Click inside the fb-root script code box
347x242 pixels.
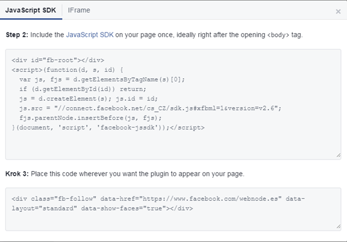(173, 104)
